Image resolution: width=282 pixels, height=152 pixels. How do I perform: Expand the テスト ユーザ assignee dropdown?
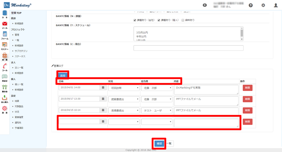156,111
